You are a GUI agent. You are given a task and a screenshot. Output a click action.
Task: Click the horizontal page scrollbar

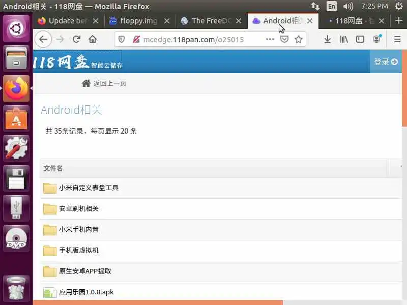click(158, 302)
